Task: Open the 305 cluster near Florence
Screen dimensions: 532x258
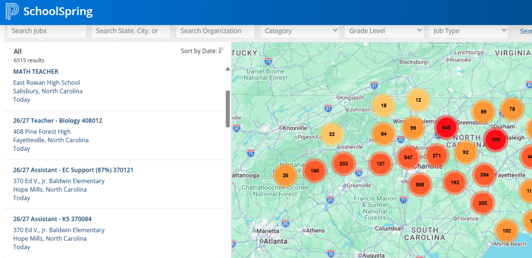Action: [x=483, y=203]
